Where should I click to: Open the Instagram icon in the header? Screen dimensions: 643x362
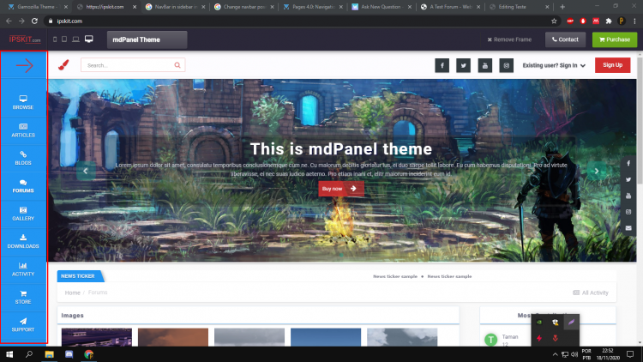[506, 65]
